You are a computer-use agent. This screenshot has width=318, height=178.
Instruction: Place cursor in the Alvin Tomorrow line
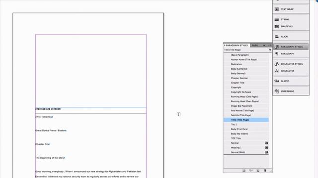[x=44, y=117]
